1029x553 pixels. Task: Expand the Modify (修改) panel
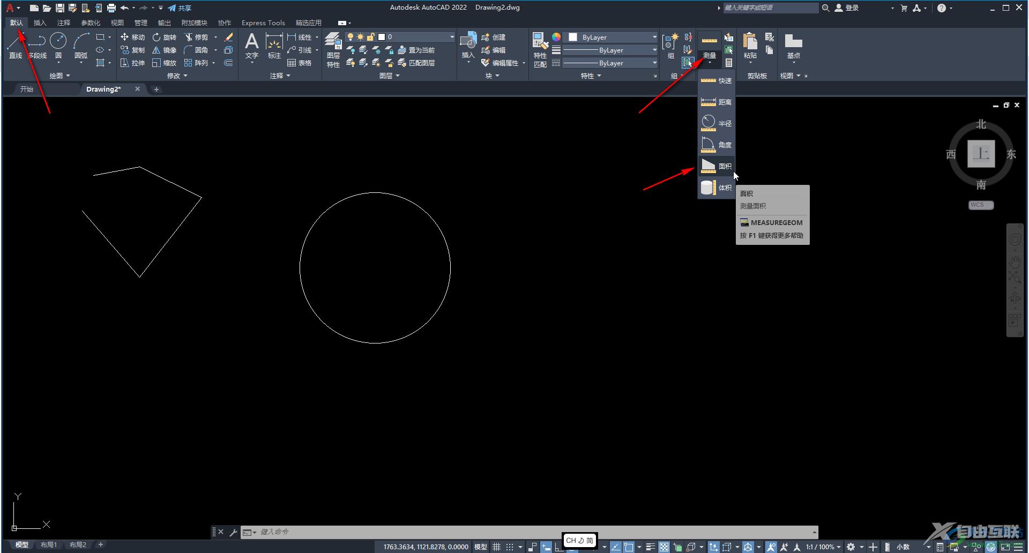(177, 76)
